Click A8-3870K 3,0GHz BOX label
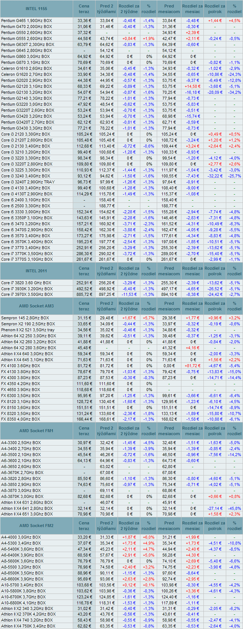 coord(22,496)
